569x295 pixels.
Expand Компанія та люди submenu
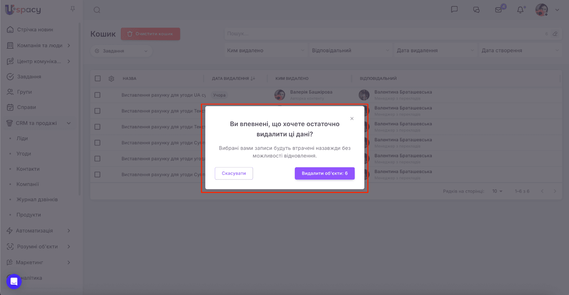pos(69,45)
